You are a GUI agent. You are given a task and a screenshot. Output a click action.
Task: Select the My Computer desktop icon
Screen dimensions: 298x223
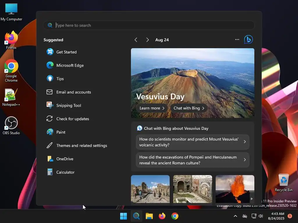(11, 12)
